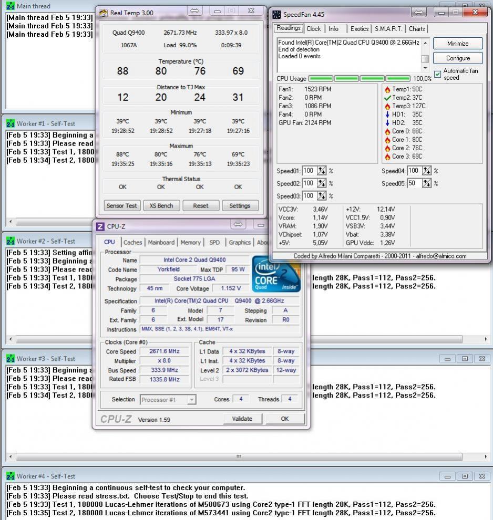Click the Worker #1 Self-Test window icon

[x=11, y=124]
